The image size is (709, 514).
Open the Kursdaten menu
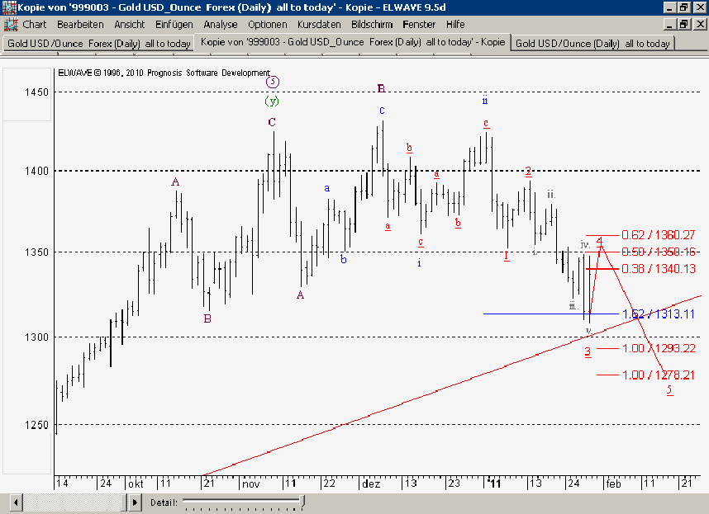[x=319, y=25]
